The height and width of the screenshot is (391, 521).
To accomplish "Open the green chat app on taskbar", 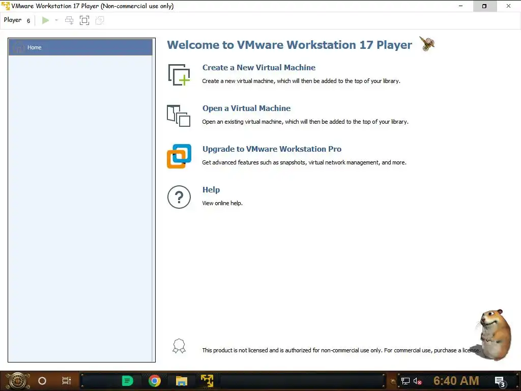I will (127, 381).
